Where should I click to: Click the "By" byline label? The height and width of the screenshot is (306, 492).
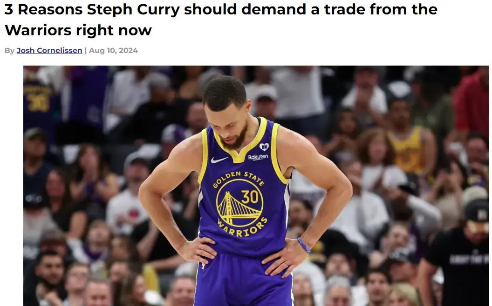[x=9, y=50]
